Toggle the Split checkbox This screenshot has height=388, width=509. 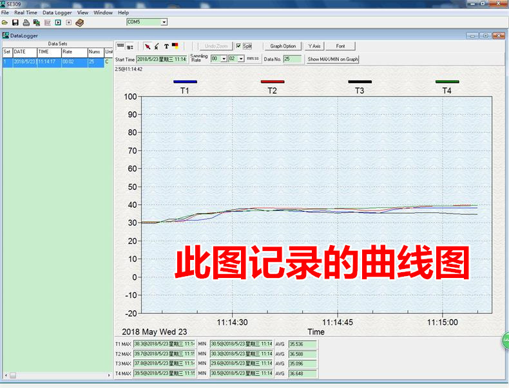coord(238,46)
